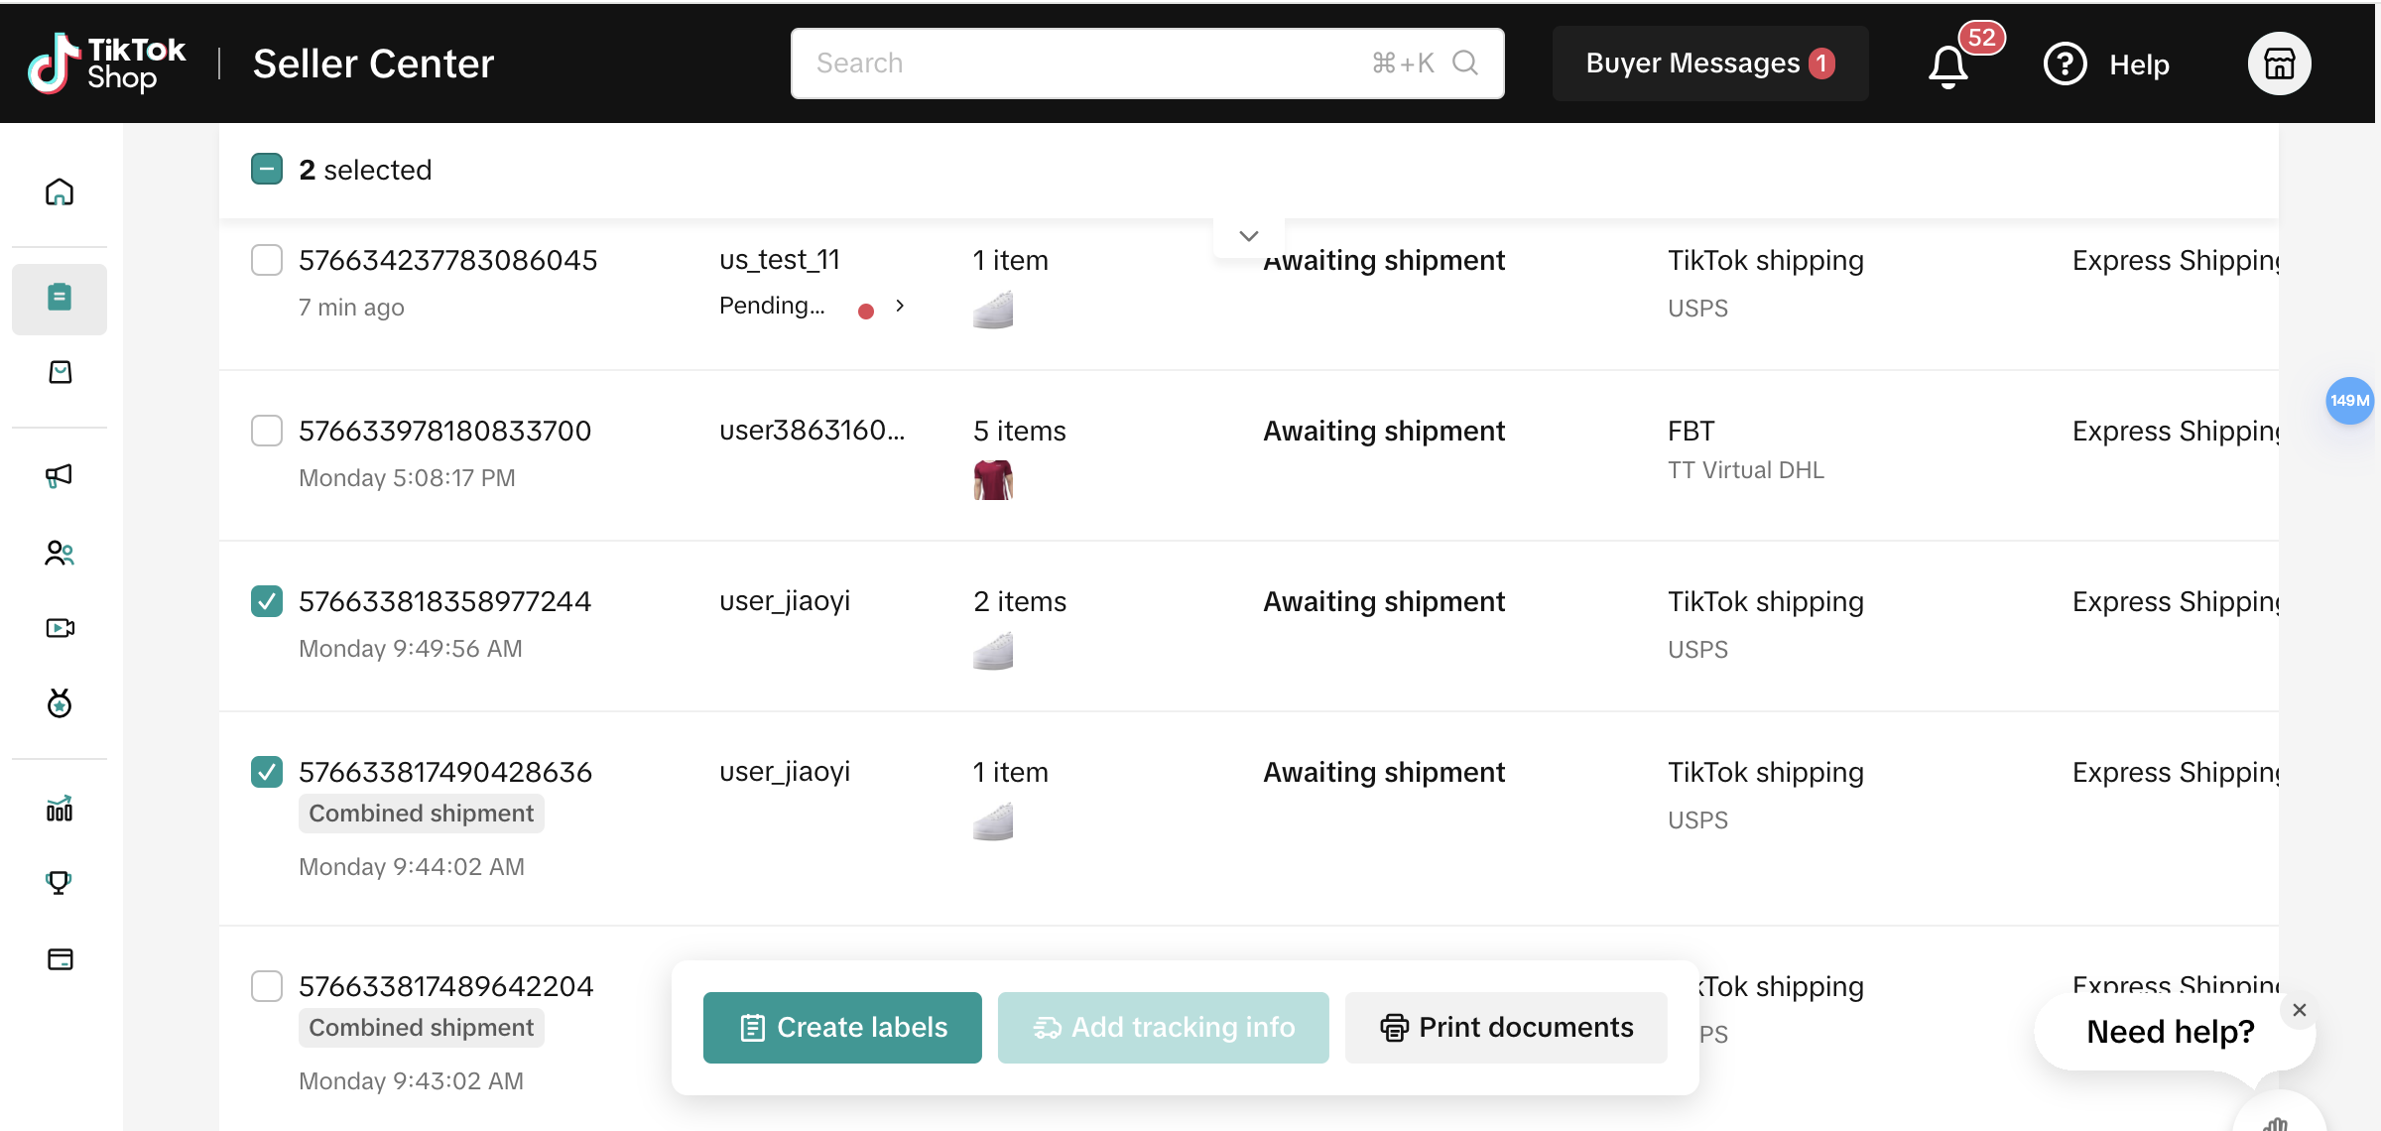Open the Marketing megaphone sidebar icon
Viewport: 2381px width, 1131px height.
click(x=60, y=475)
